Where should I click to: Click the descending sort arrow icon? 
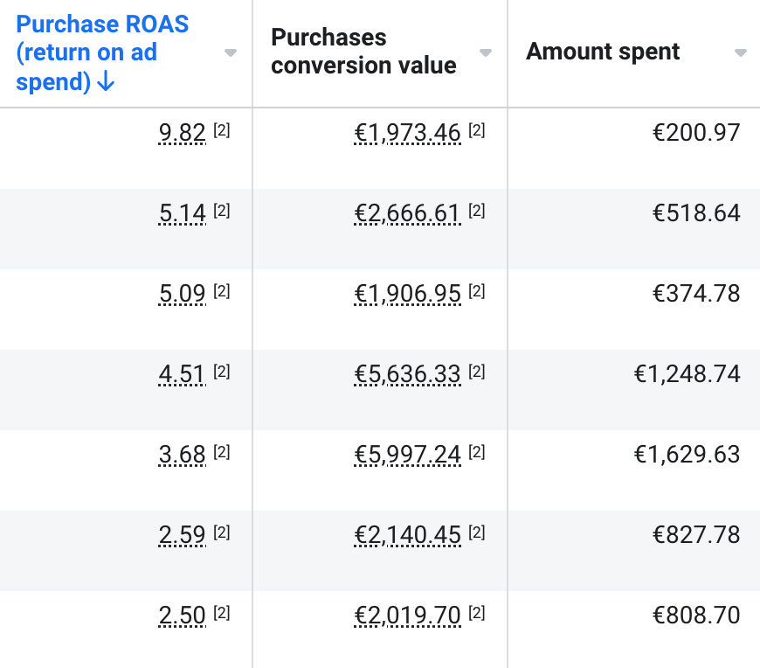[x=107, y=81]
